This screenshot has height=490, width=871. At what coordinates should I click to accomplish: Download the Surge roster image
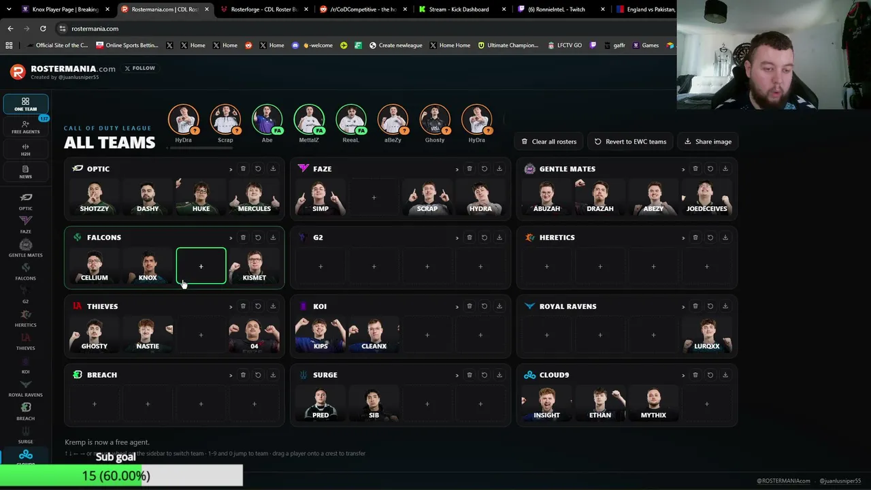pos(499,375)
